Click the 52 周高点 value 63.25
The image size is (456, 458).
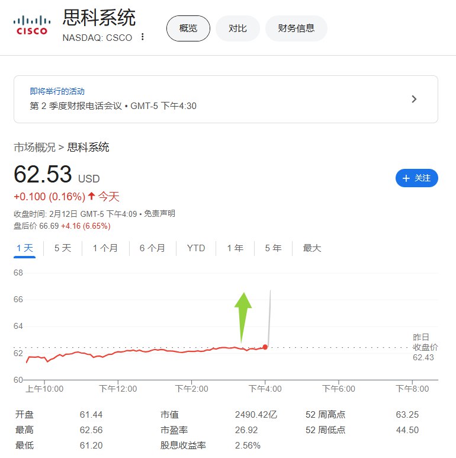tap(407, 415)
